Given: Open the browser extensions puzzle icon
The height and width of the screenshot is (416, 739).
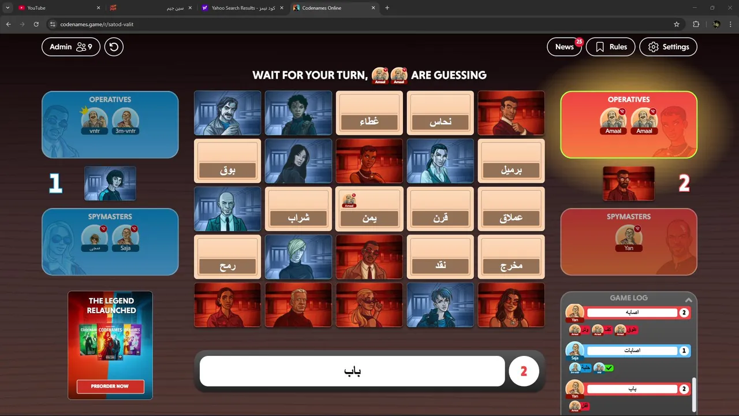Looking at the screenshot, I should click(x=696, y=24).
